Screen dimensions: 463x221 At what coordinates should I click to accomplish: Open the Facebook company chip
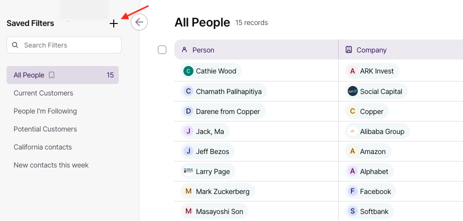[x=370, y=191]
